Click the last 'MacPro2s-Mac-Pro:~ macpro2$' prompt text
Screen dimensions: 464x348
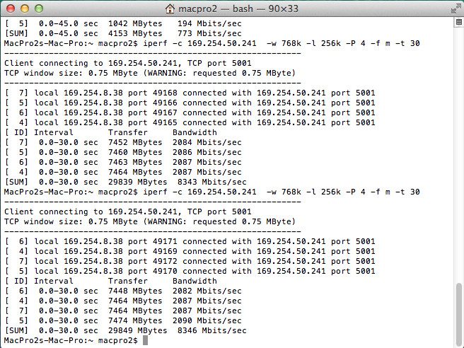71,340
